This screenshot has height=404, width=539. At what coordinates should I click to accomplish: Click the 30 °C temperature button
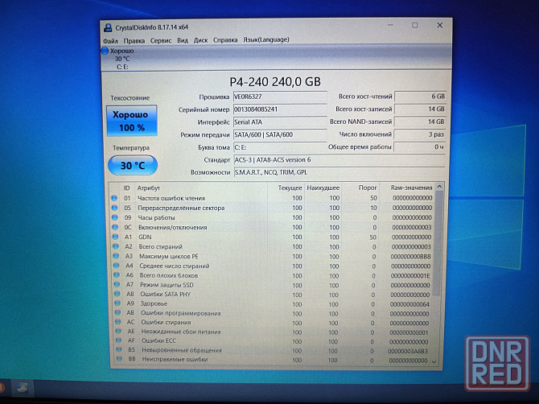(x=133, y=165)
